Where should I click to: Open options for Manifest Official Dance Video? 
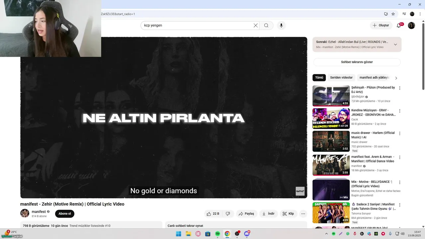400,157
